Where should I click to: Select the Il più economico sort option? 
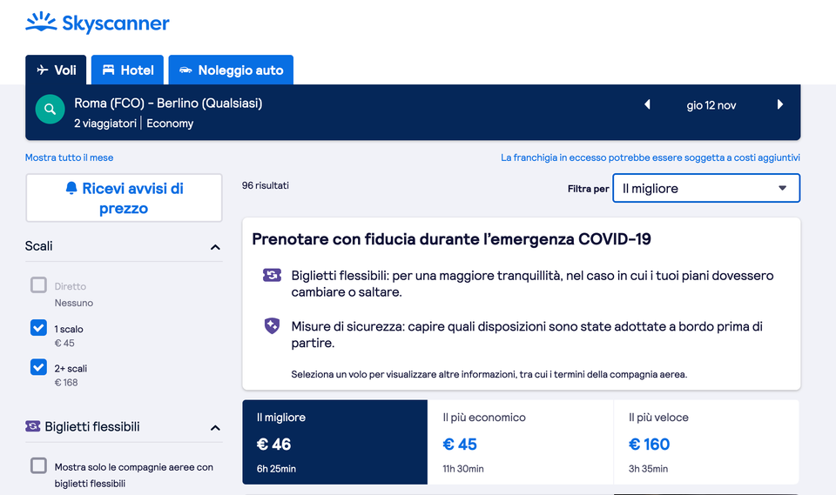coord(520,442)
